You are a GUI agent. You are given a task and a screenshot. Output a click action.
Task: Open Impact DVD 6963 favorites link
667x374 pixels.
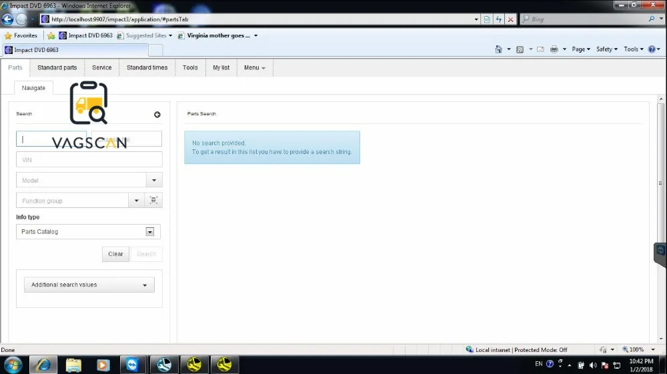pos(86,36)
